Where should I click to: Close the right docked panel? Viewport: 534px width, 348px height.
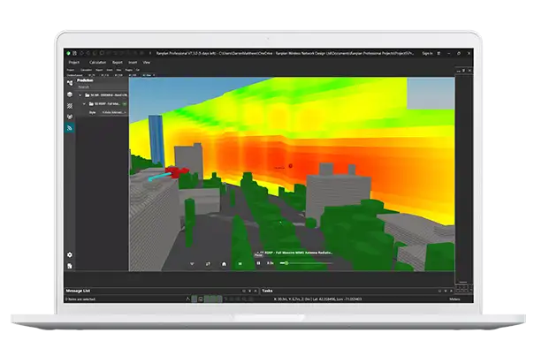tap(469, 71)
